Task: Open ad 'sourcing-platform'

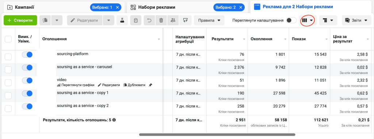Action: (x=73, y=54)
